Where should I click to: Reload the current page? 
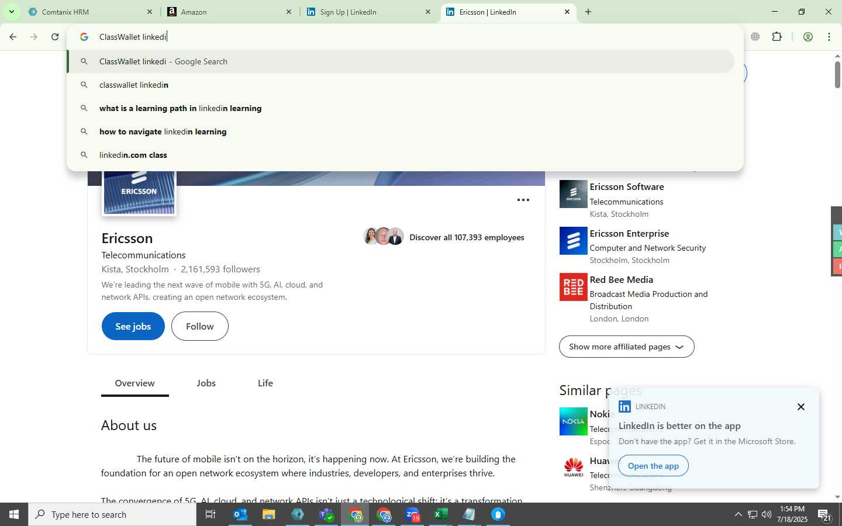[55, 37]
